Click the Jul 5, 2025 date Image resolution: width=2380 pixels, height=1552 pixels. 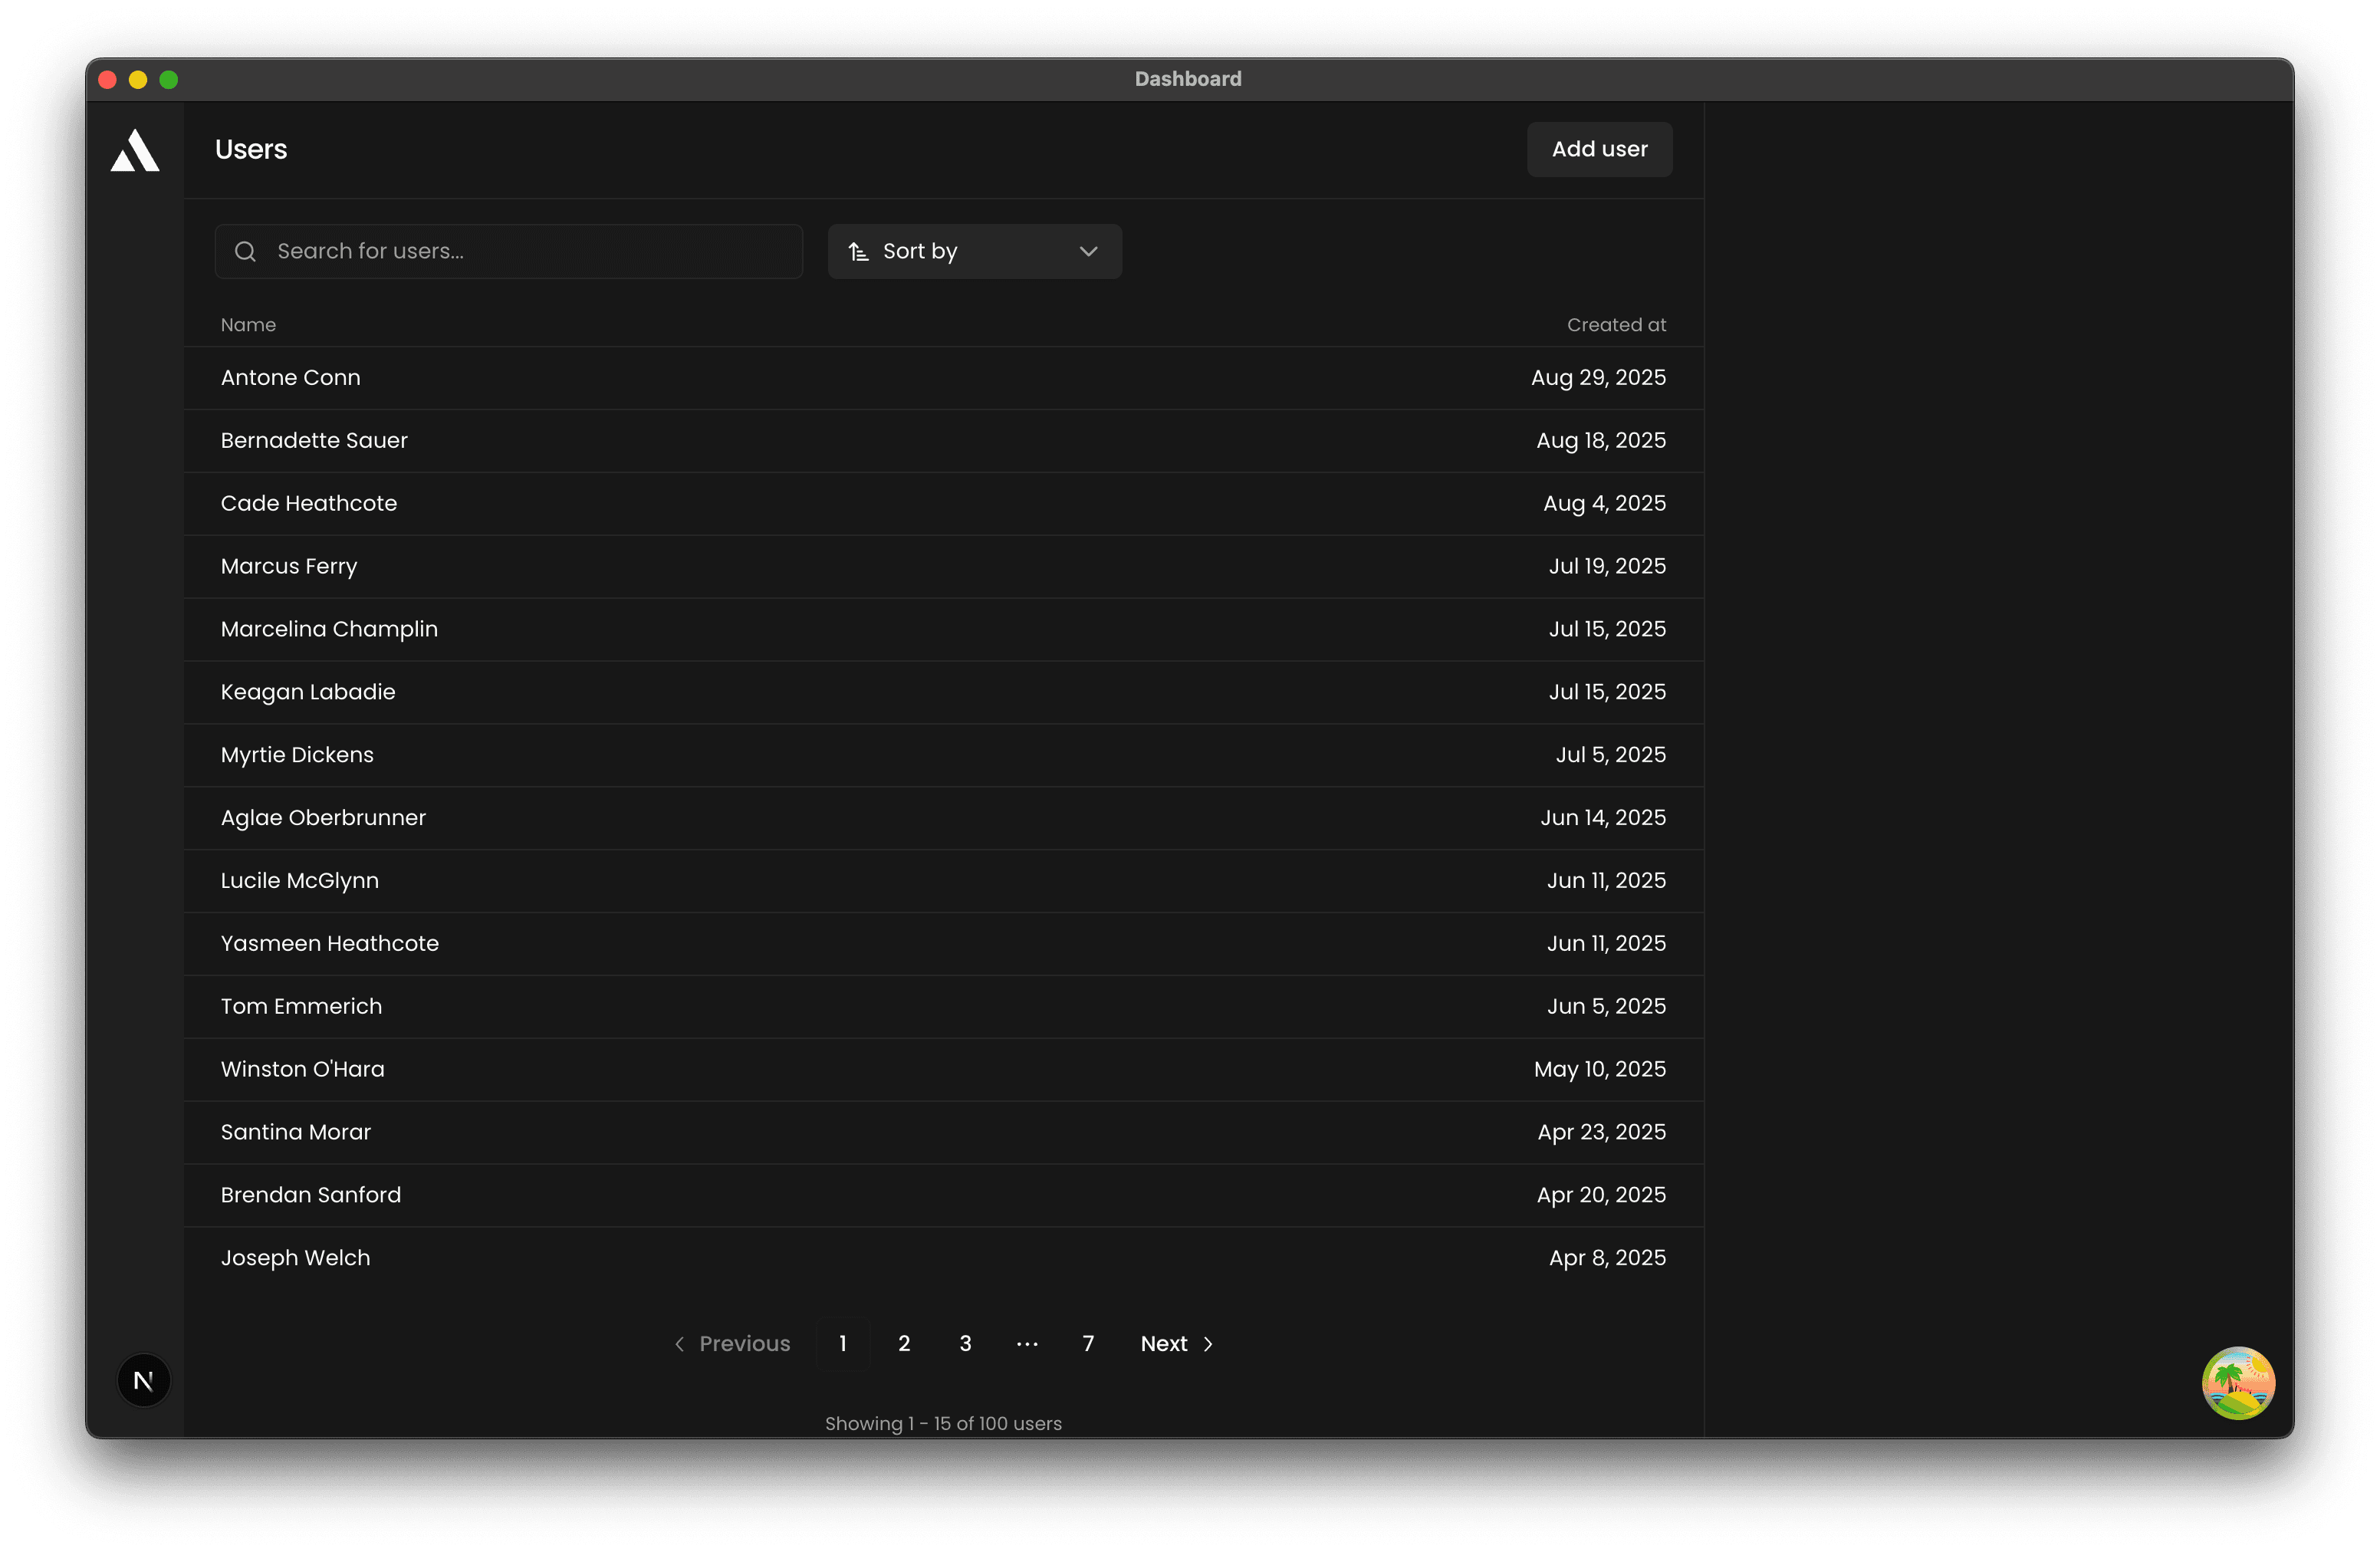click(1610, 756)
